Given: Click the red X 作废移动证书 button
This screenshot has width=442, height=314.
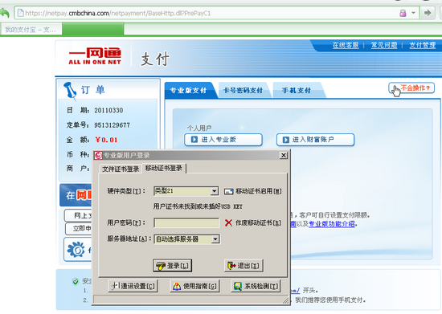Looking at the screenshot, I should pyautogui.click(x=253, y=223).
